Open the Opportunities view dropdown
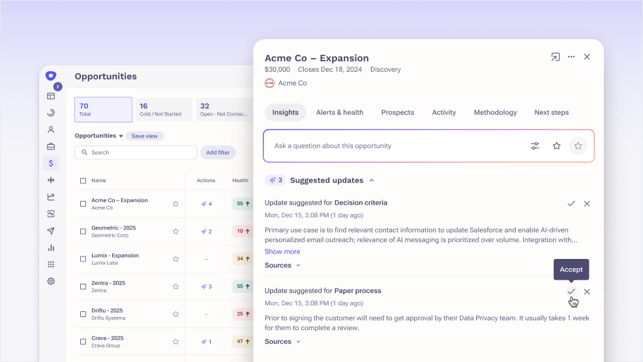 (x=99, y=136)
